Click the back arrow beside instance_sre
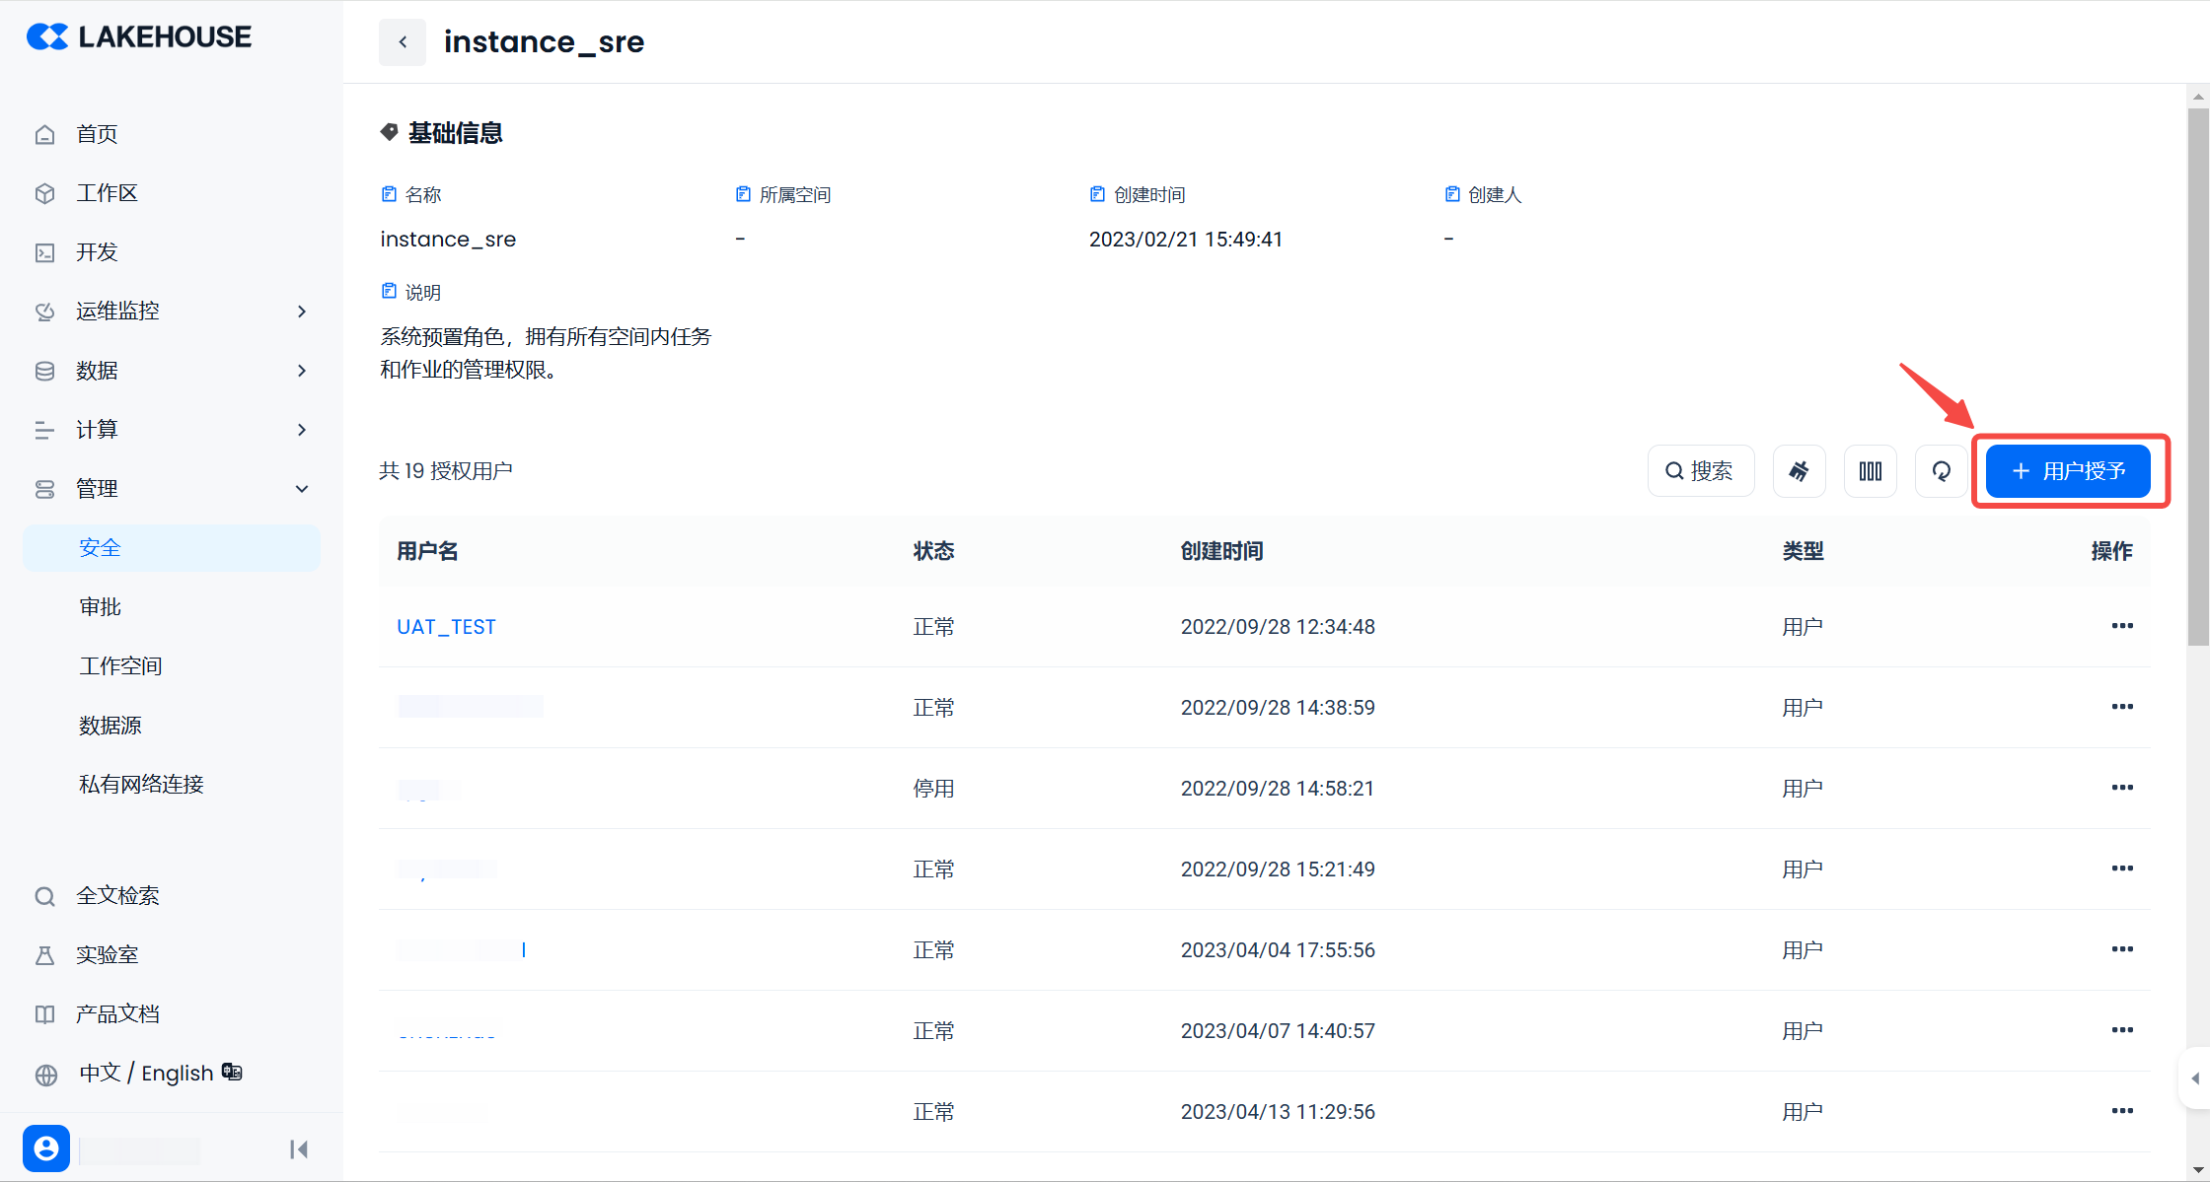The height and width of the screenshot is (1182, 2210). tap(403, 42)
